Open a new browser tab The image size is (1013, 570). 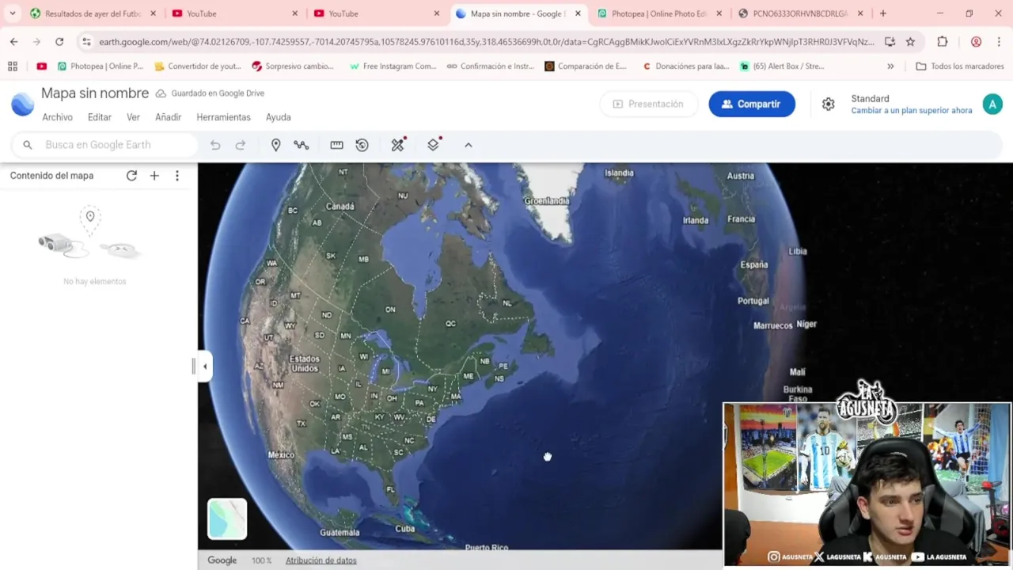883,13
